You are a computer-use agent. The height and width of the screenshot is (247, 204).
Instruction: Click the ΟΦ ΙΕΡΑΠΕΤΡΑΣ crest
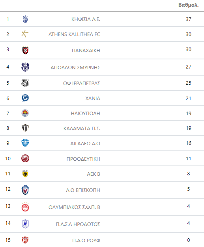pyautogui.click(x=25, y=83)
